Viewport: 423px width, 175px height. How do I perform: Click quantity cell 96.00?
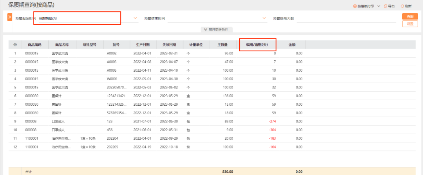(x=229, y=53)
